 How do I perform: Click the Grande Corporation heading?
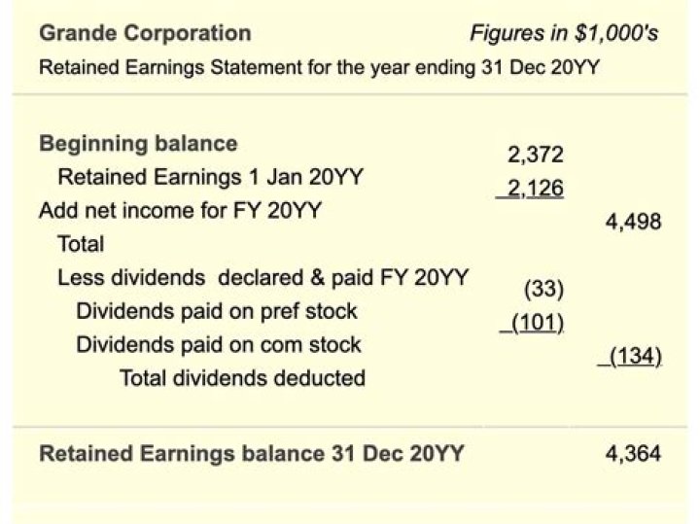click(x=145, y=33)
